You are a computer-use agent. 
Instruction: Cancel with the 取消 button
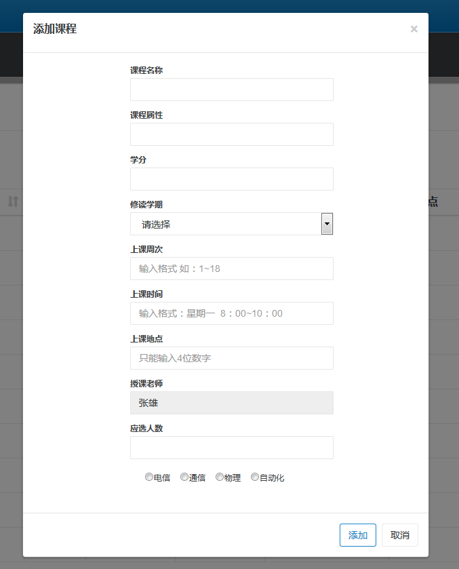[400, 535]
